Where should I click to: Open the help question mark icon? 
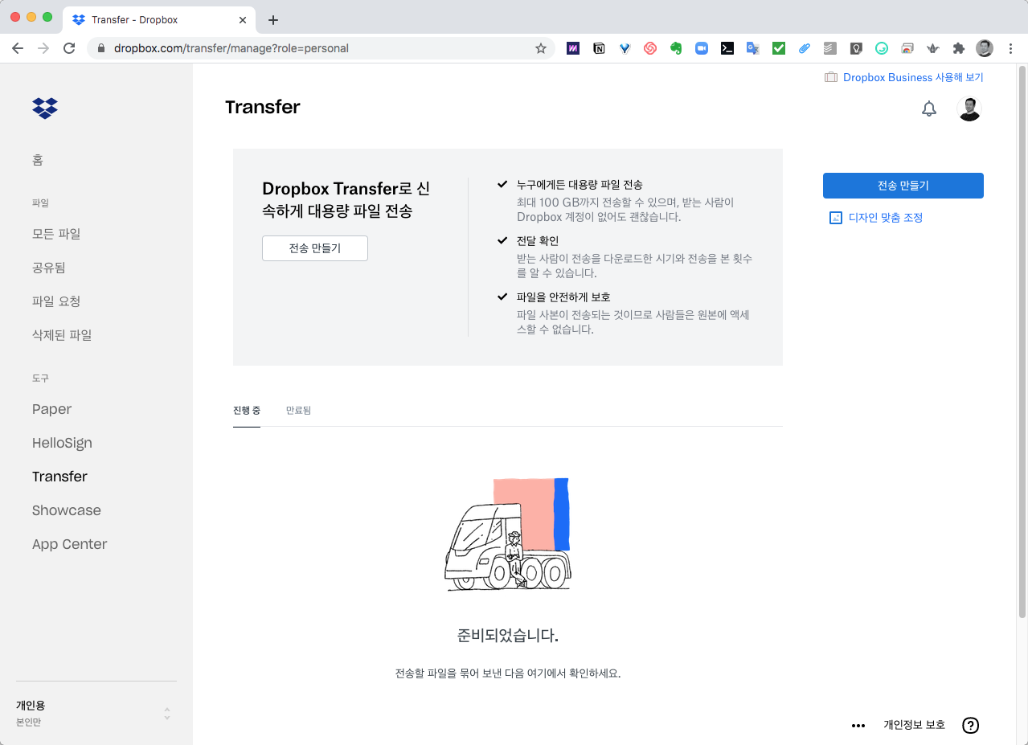pos(971,725)
